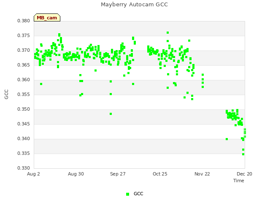Click the 0.355 y-axis value
This screenshot has height=202, width=270.
coord(24,94)
